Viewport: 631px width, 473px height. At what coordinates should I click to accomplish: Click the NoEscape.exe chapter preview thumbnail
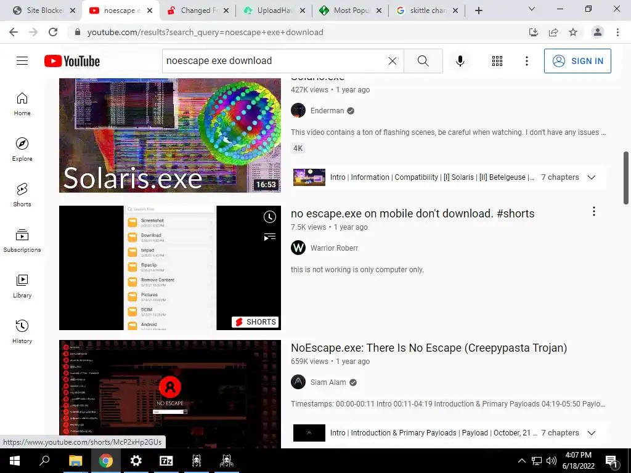pos(309,433)
